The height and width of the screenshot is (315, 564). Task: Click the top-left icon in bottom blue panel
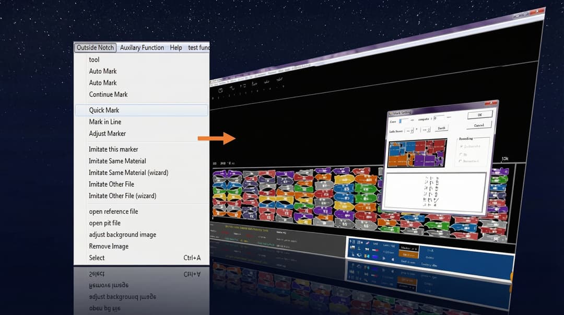pos(354,242)
